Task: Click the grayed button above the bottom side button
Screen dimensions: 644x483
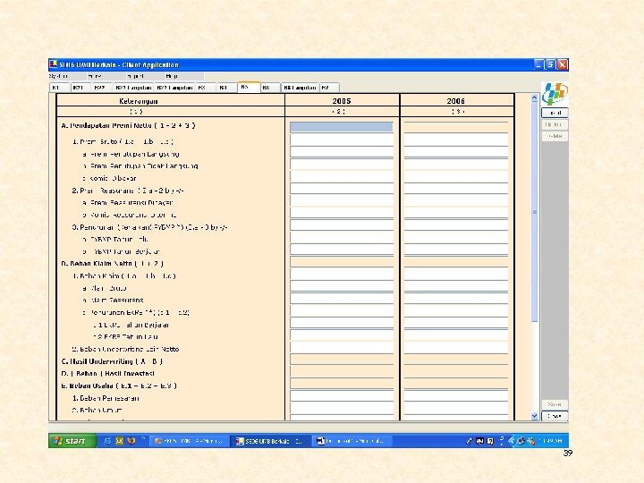Action: [x=555, y=404]
